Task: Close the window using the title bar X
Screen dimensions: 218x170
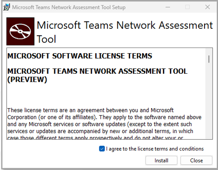Action: click(x=207, y=7)
